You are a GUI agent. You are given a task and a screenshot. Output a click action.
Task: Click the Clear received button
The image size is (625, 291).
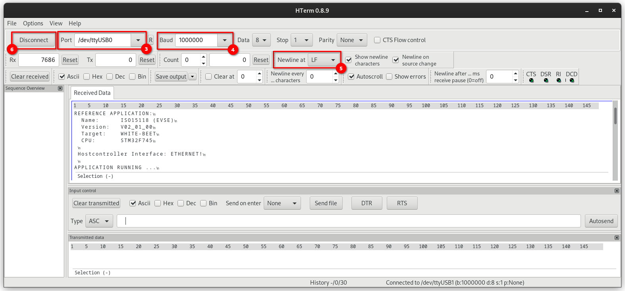[x=30, y=77]
